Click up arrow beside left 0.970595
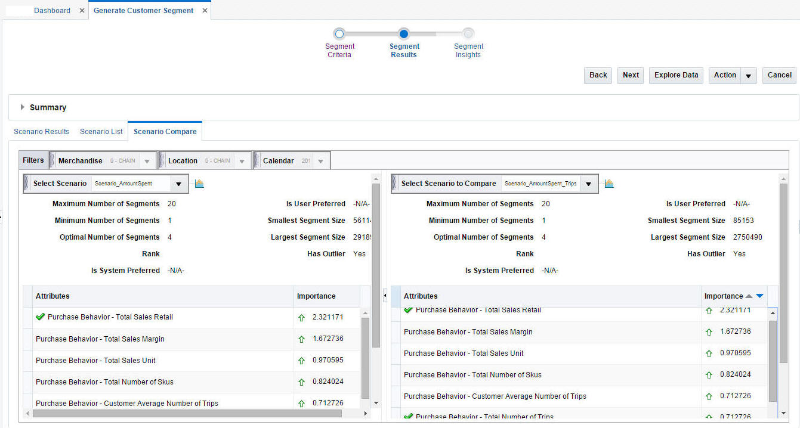 pos(301,361)
